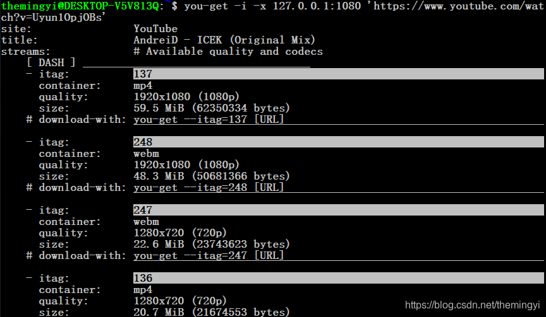
Task: Click the webm container under itag 247
Action: pyautogui.click(x=146, y=221)
